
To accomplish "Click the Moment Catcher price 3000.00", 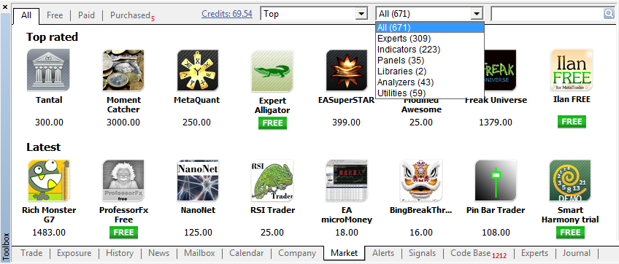I will 123,123.
